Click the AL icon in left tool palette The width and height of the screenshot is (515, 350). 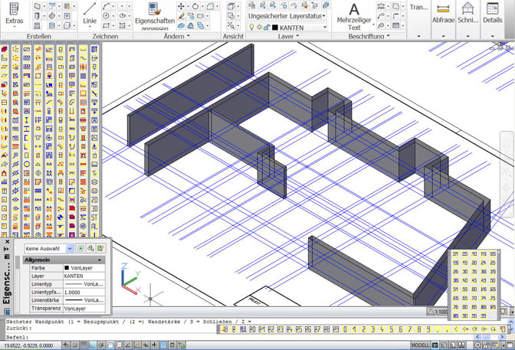click(94, 226)
